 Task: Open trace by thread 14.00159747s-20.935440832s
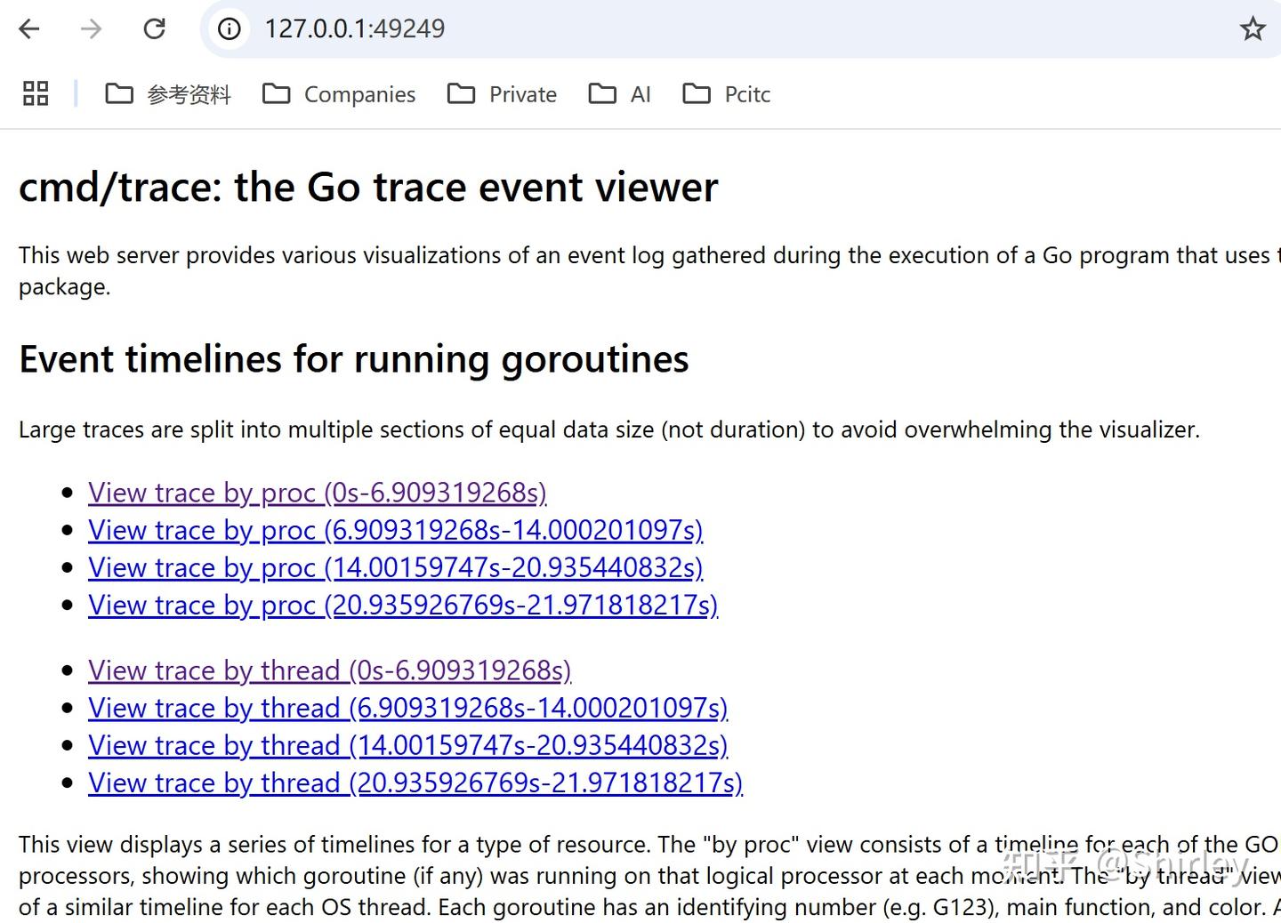pyautogui.click(x=407, y=745)
